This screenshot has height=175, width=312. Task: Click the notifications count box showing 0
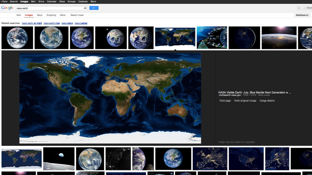(x=299, y=8)
